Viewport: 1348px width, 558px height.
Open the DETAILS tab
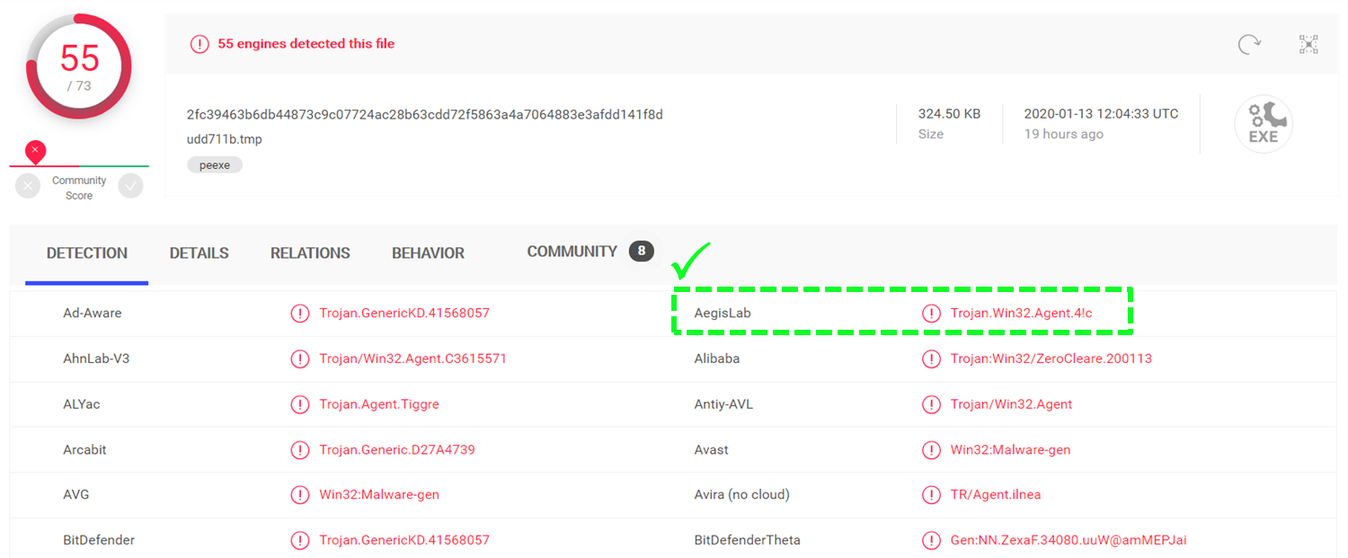[200, 253]
